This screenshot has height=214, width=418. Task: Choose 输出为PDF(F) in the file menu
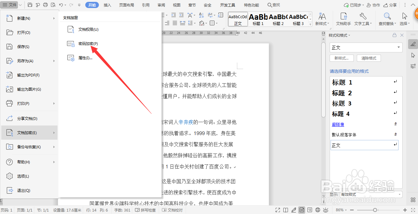(x=30, y=75)
